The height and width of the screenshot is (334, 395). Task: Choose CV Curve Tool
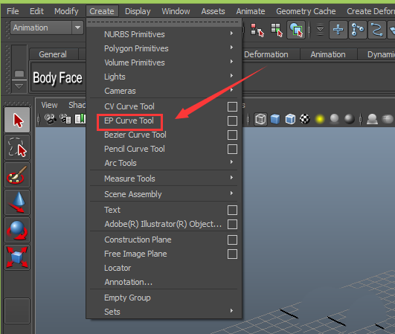[x=129, y=106]
